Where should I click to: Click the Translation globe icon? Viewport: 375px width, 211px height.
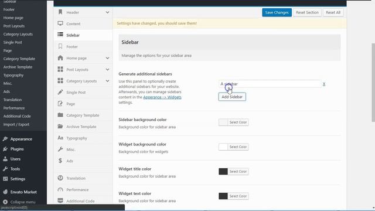tap(60, 178)
